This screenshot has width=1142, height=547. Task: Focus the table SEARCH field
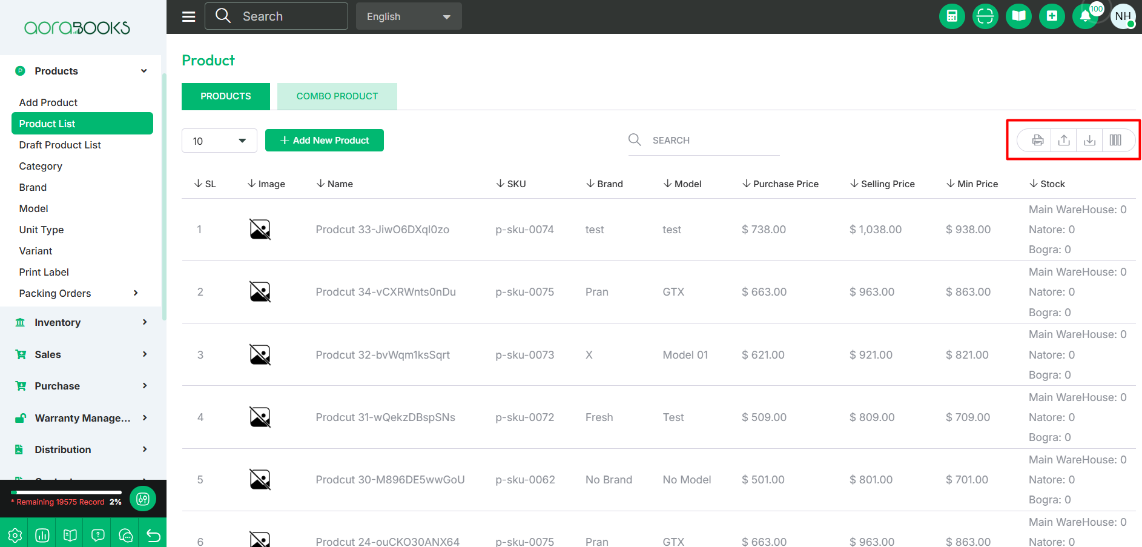pyautogui.click(x=704, y=141)
